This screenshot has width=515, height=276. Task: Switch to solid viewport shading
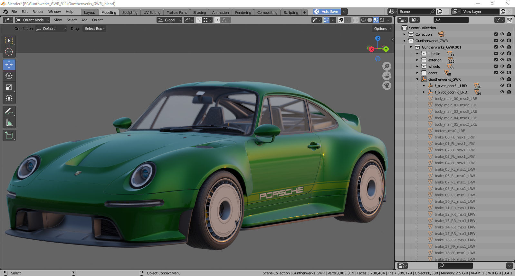coord(370,20)
